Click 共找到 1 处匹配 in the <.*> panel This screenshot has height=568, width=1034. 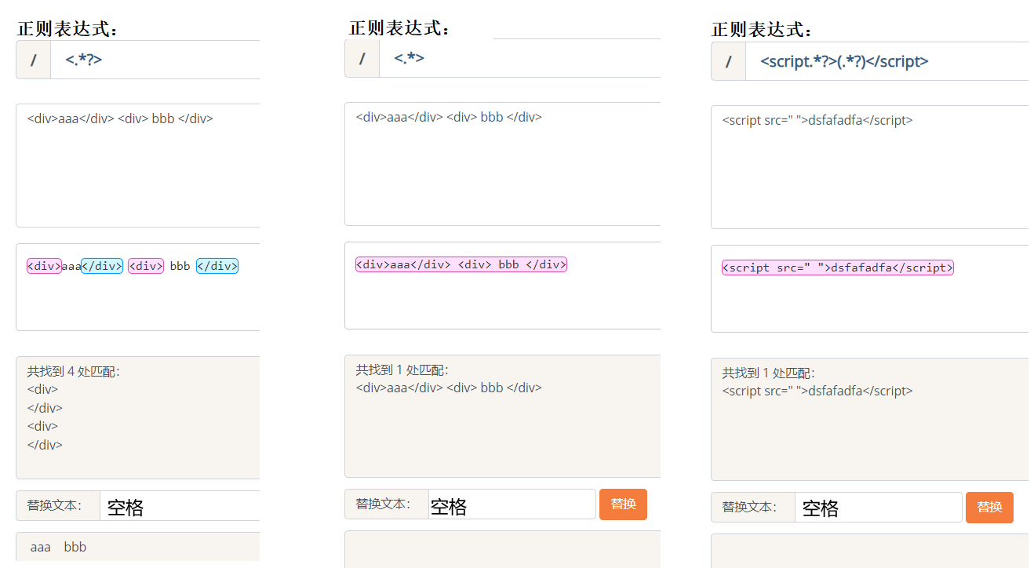pos(402,370)
